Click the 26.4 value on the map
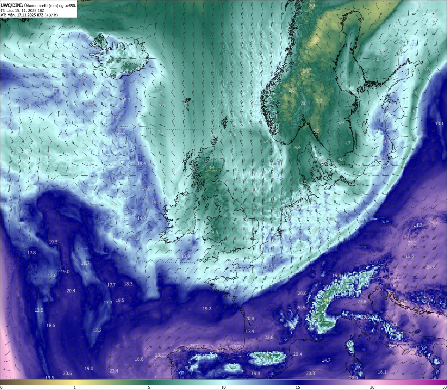The image size is (447, 390). pyautogui.click(x=219, y=350)
